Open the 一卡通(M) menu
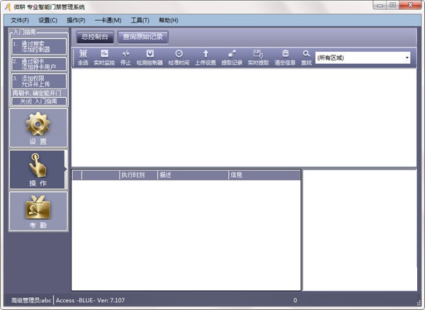Viewport: 425px width, 310px height. click(108, 21)
